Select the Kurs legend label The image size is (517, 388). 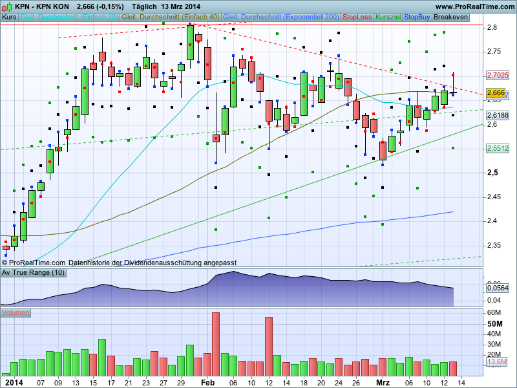pos(9,17)
